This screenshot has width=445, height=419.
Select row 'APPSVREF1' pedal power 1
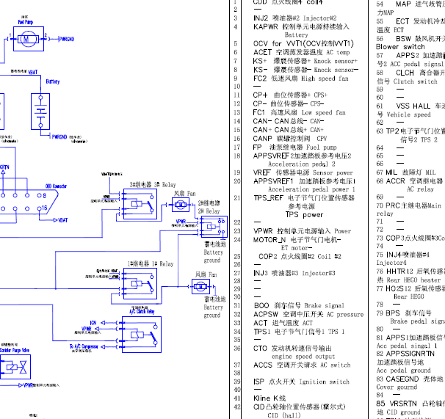305,185
